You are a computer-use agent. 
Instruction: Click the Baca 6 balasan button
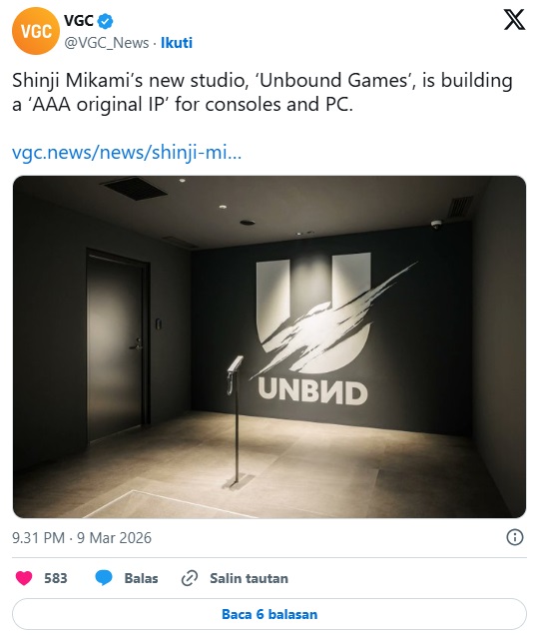point(269,614)
